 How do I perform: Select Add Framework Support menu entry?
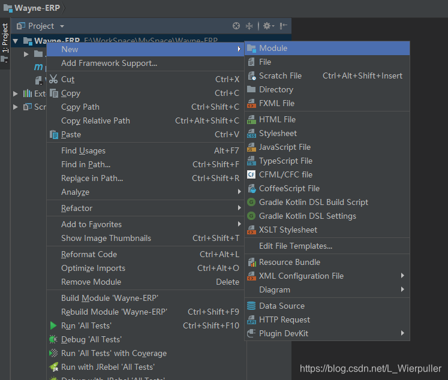pos(145,63)
